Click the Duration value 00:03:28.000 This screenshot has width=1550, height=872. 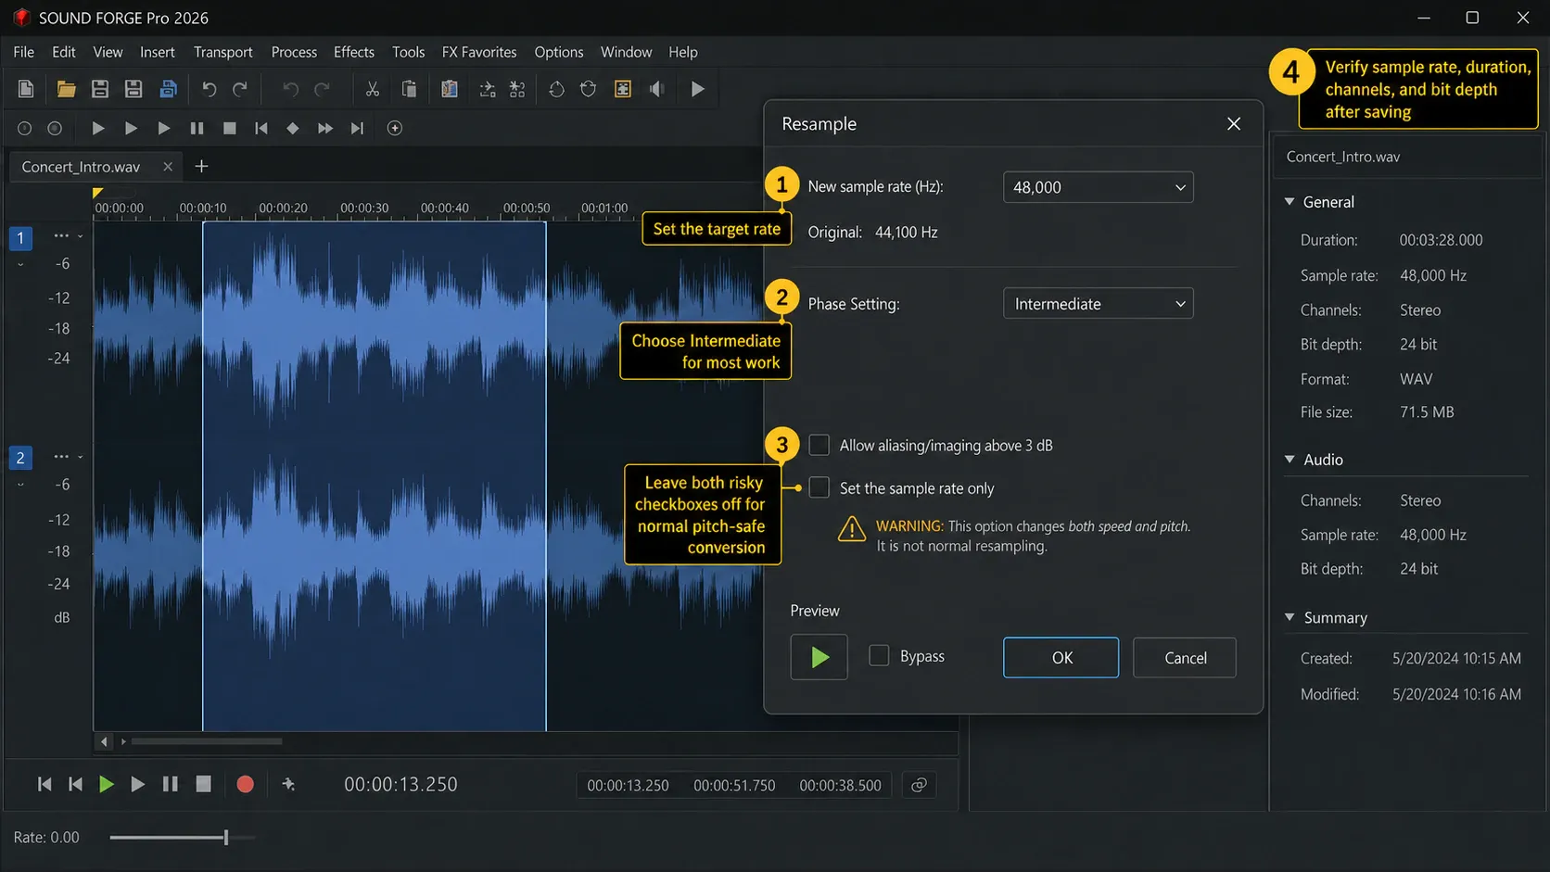[1442, 239]
